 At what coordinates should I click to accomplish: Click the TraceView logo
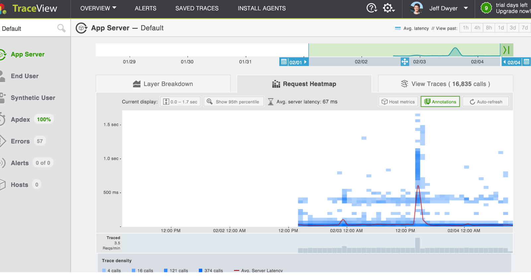coord(29,8)
